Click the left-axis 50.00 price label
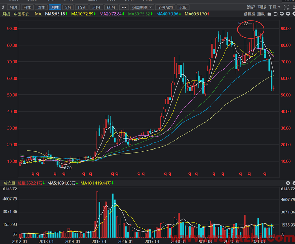Viewport: 295px width, 244px height. coord(12,95)
